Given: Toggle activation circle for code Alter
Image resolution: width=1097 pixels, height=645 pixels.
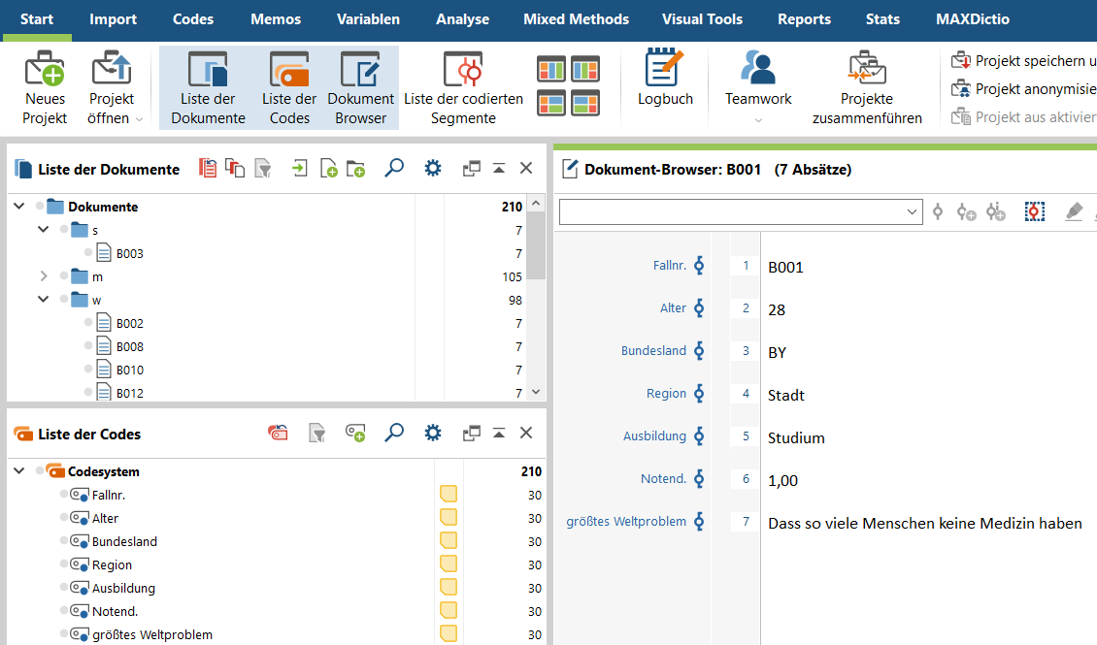Looking at the screenshot, I should 64,516.
